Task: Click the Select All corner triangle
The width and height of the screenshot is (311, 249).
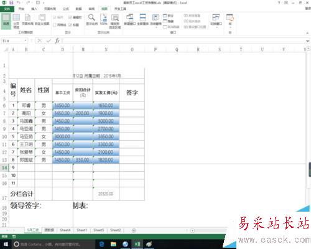Action: (x=6, y=49)
